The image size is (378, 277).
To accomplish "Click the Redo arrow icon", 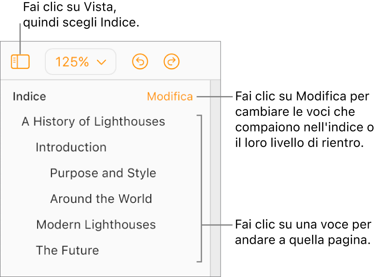I will tap(171, 62).
